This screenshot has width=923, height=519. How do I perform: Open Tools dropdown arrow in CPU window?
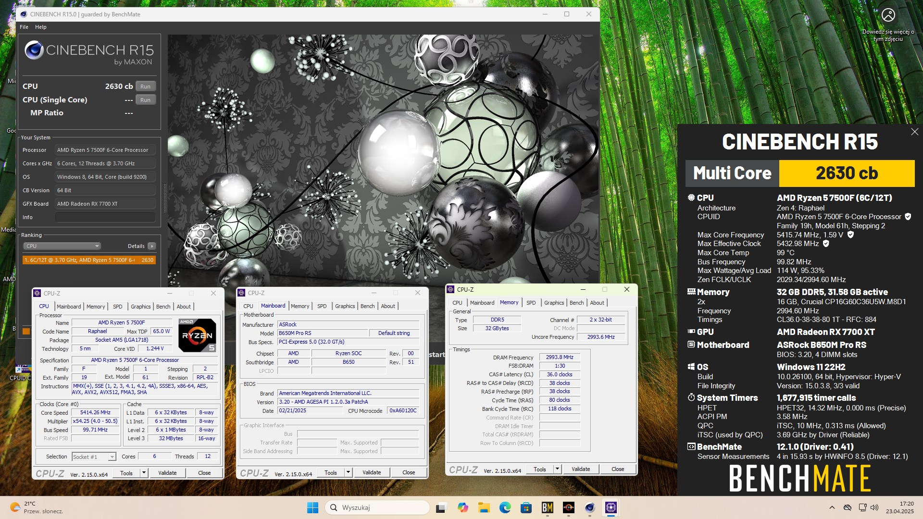(x=143, y=473)
